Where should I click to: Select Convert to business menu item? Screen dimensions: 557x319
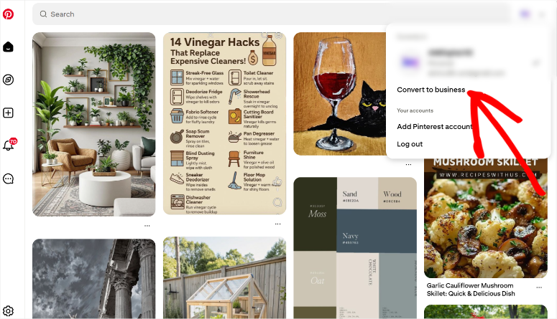click(431, 90)
